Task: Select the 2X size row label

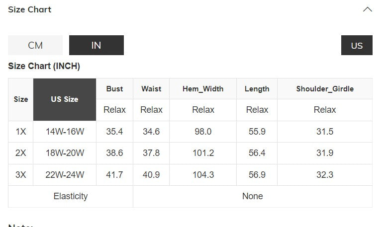Action: (21, 153)
